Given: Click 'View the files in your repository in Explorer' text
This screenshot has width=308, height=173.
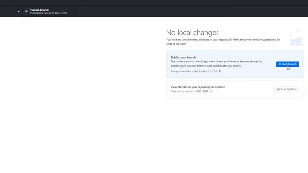Looking at the screenshot, I should pyautogui.click(x=198, y=87).
